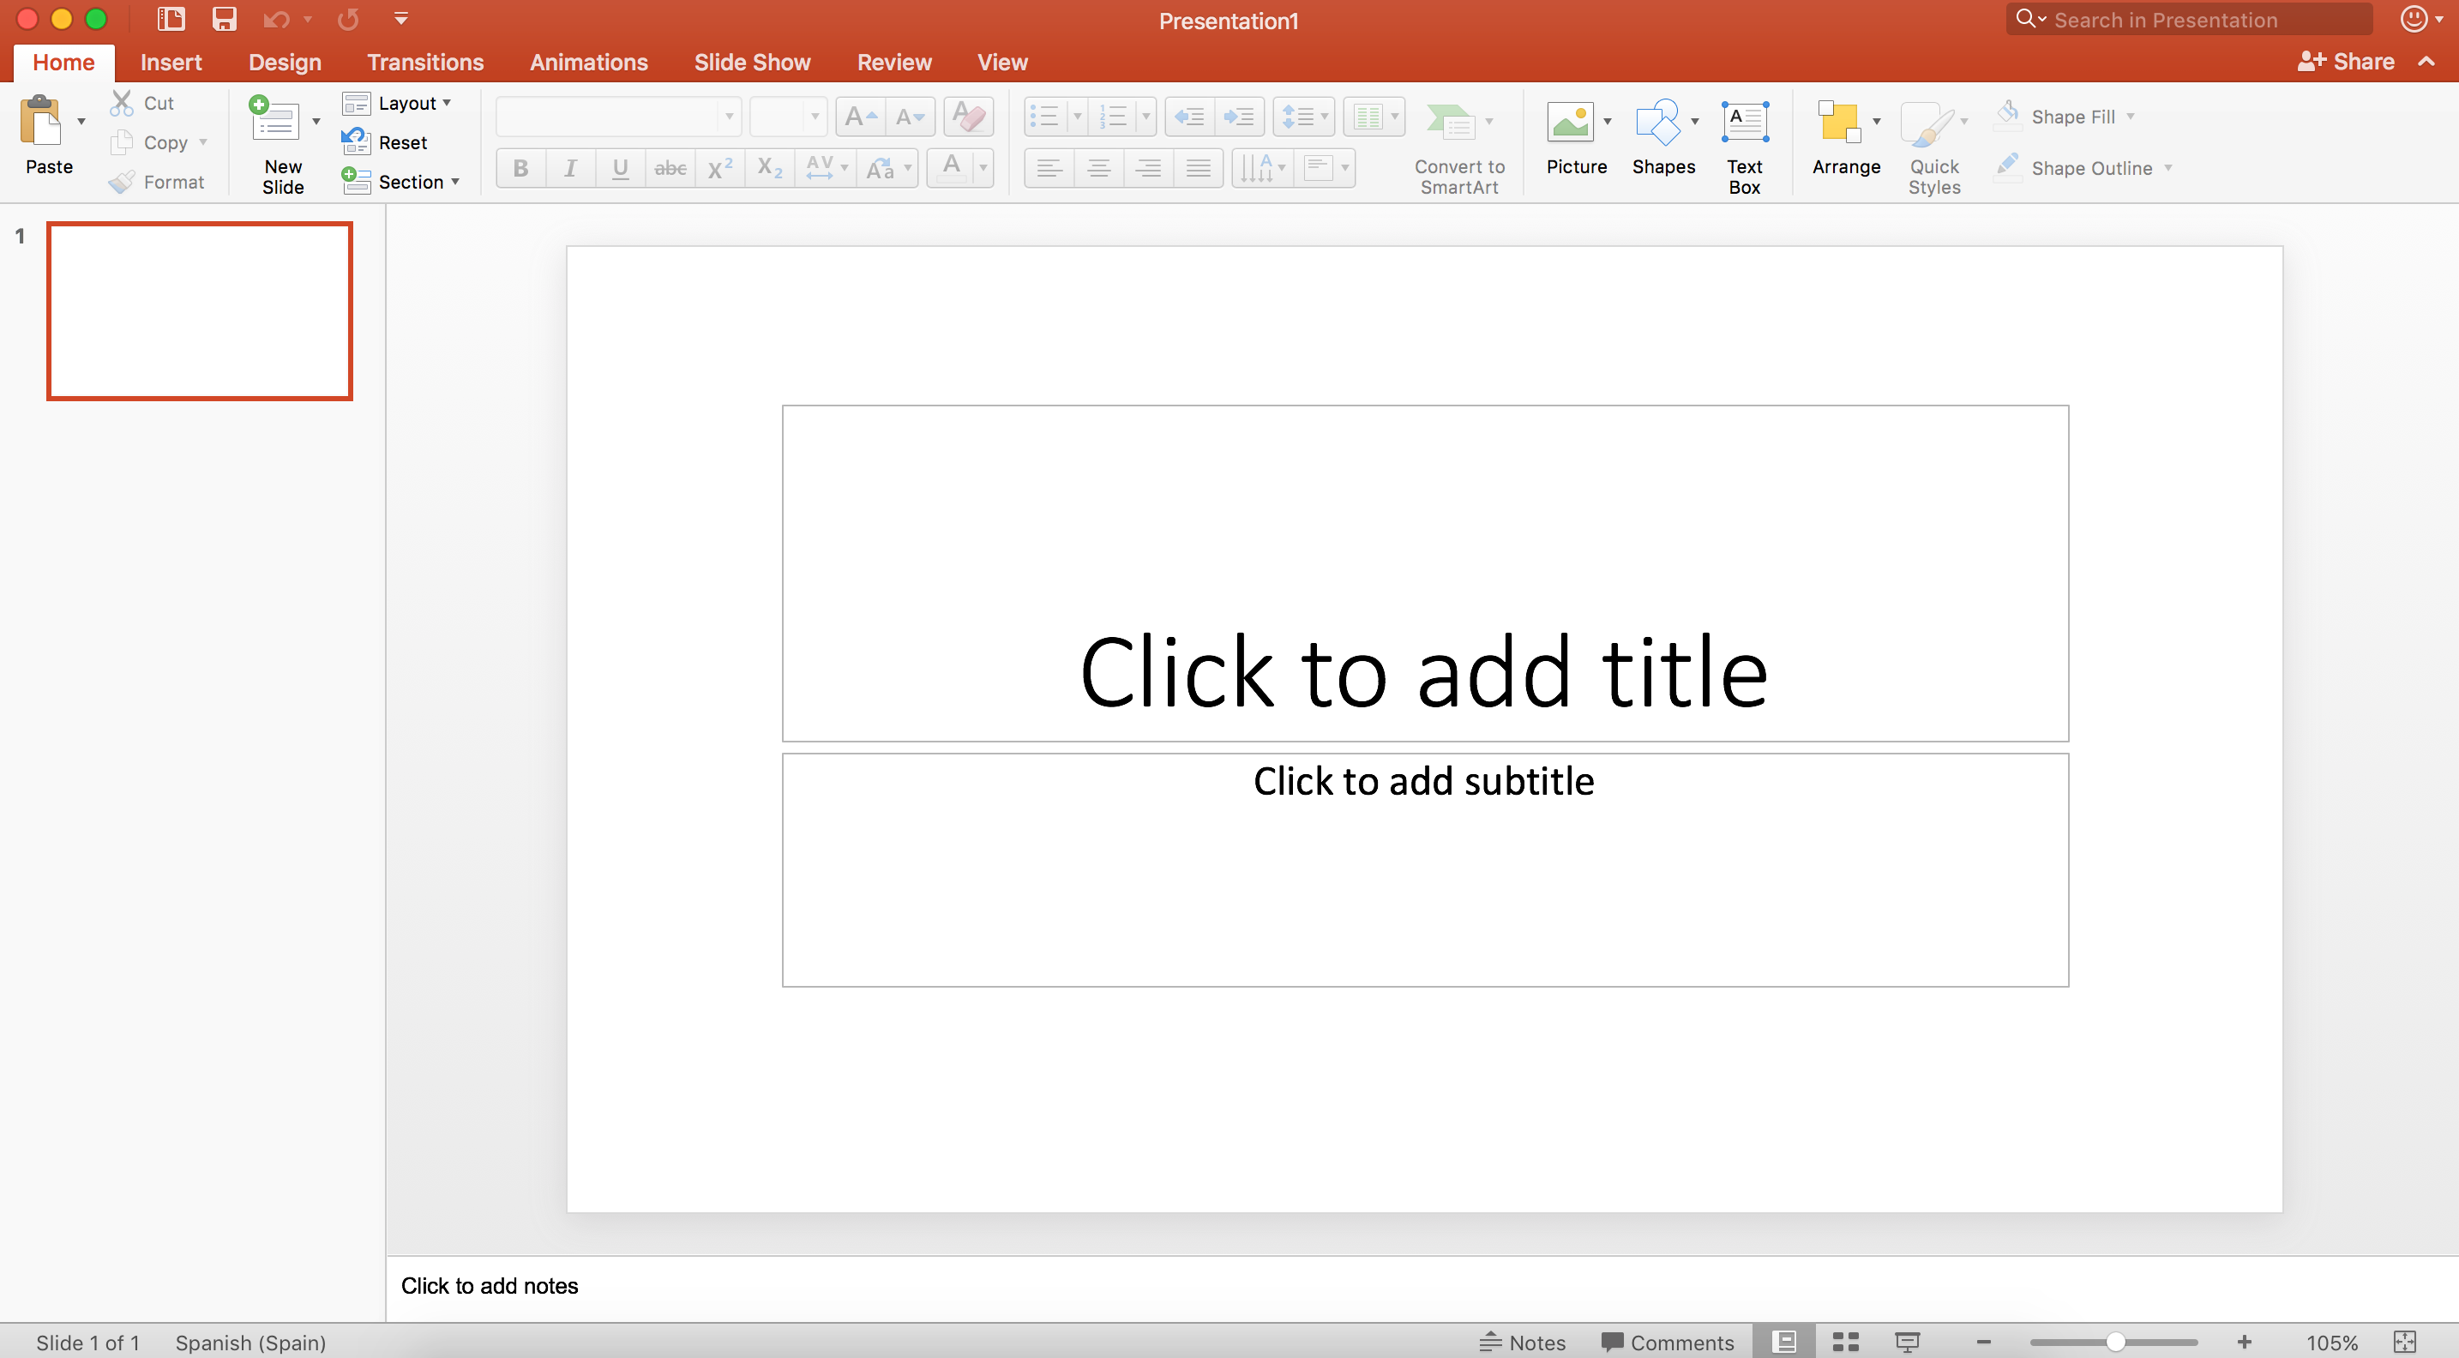Viewport: 2459px width, 1358px height.
Task: Click the Picture insert icon
Action: [x=1570, y=123]
